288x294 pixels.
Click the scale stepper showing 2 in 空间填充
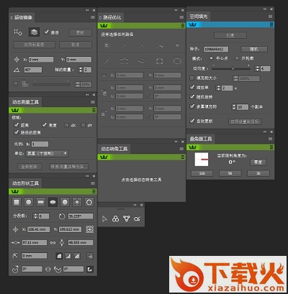pyautogui.click(x=218, y=88)
